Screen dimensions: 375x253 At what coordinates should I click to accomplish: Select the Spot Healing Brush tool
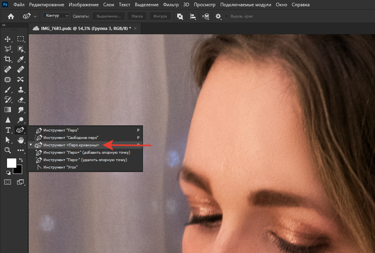coord(8,69)
